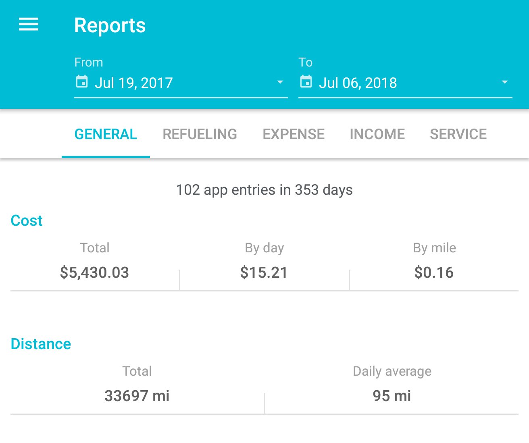This screenshot has height=443, width=529.
Task: Switch to the General tab
Action: coord(106,134)
